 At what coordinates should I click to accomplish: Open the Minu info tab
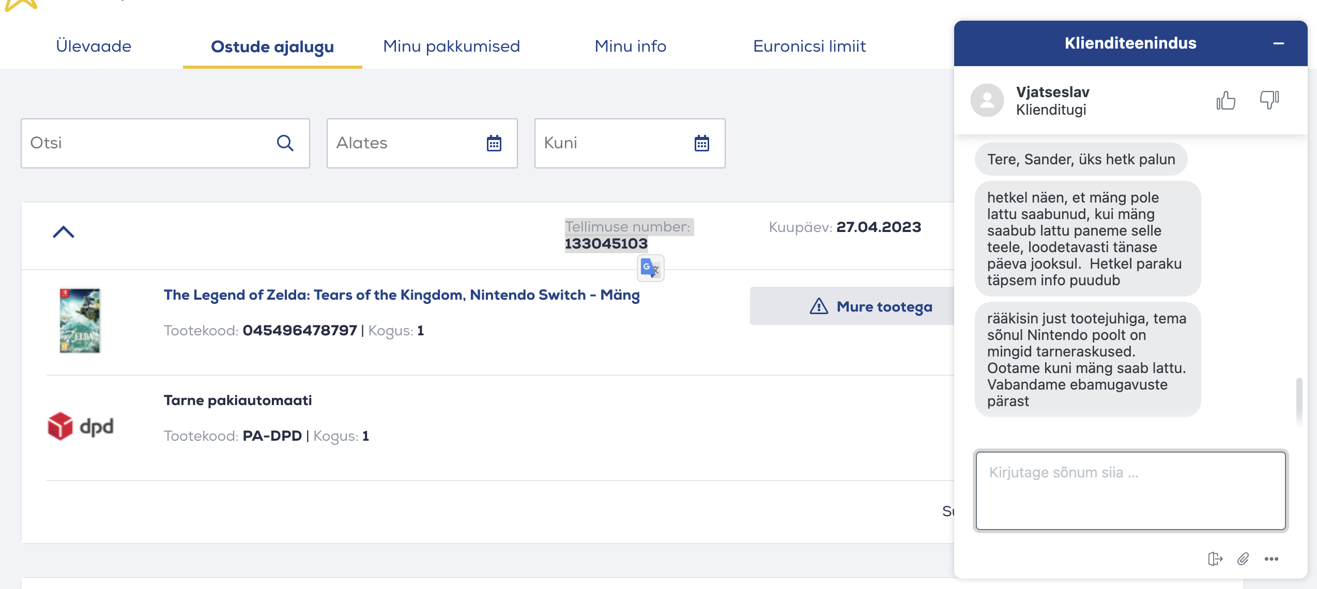[x=631, y=46]
